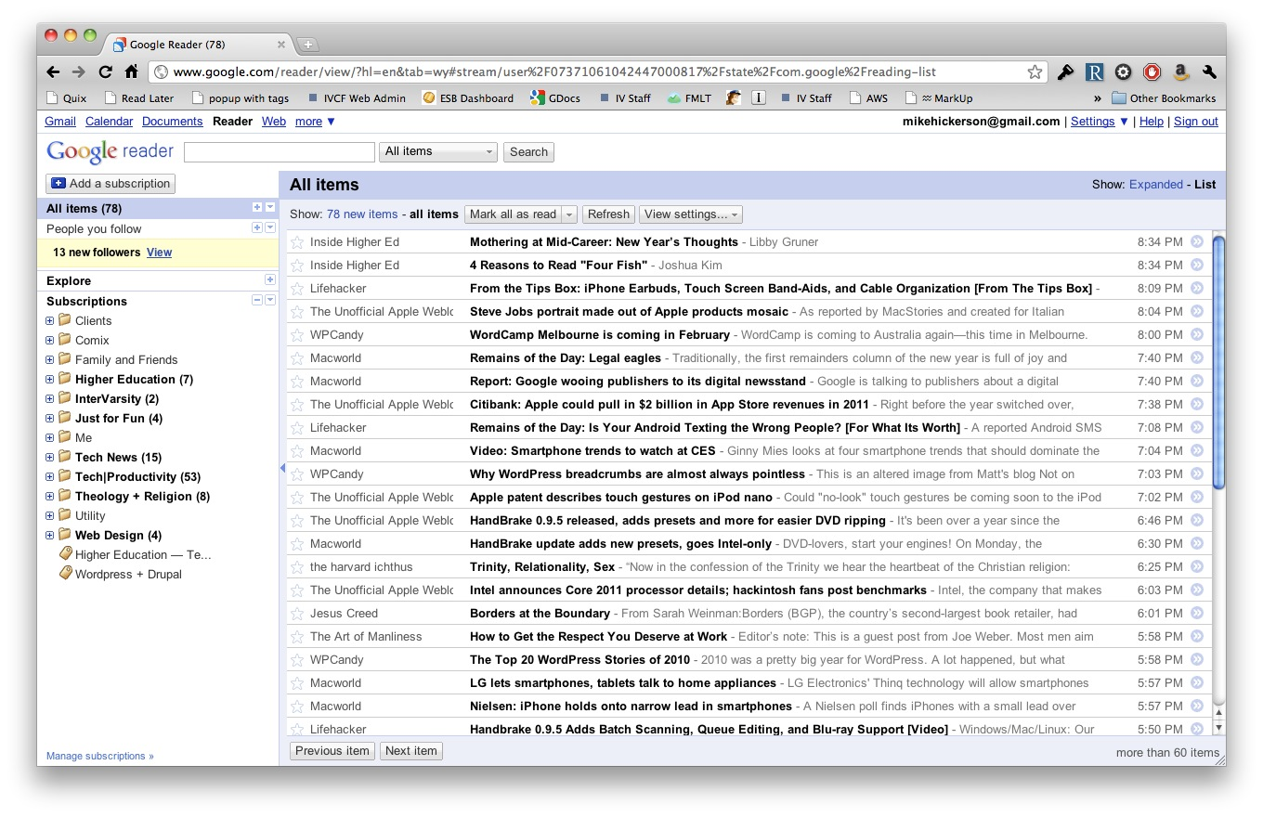Viewport: 1263px width, 817px height.
Task: Open original arrow for WordPress breadcrumbs item
Action: [x=1197, y=473]
